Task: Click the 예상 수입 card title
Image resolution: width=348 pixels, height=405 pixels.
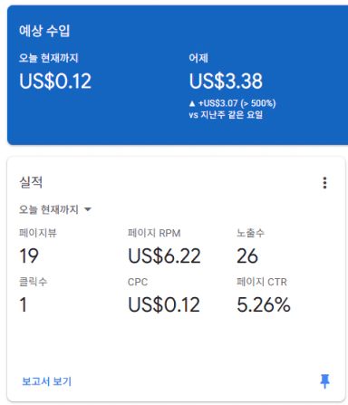Action: tap(44, 31)
